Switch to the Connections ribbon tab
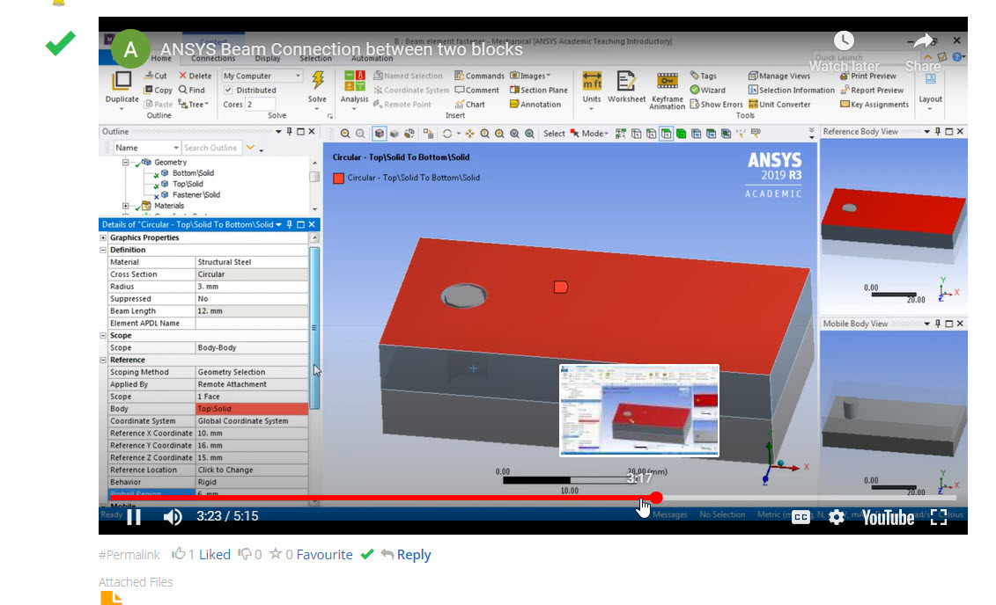 (x=213, y=58)
